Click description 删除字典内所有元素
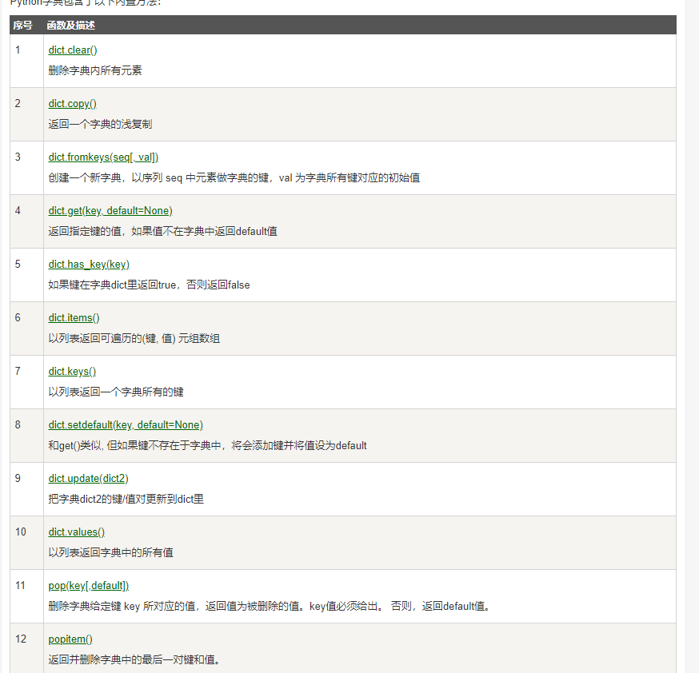The height and width of the screenshot is (673, 699). 95,70
